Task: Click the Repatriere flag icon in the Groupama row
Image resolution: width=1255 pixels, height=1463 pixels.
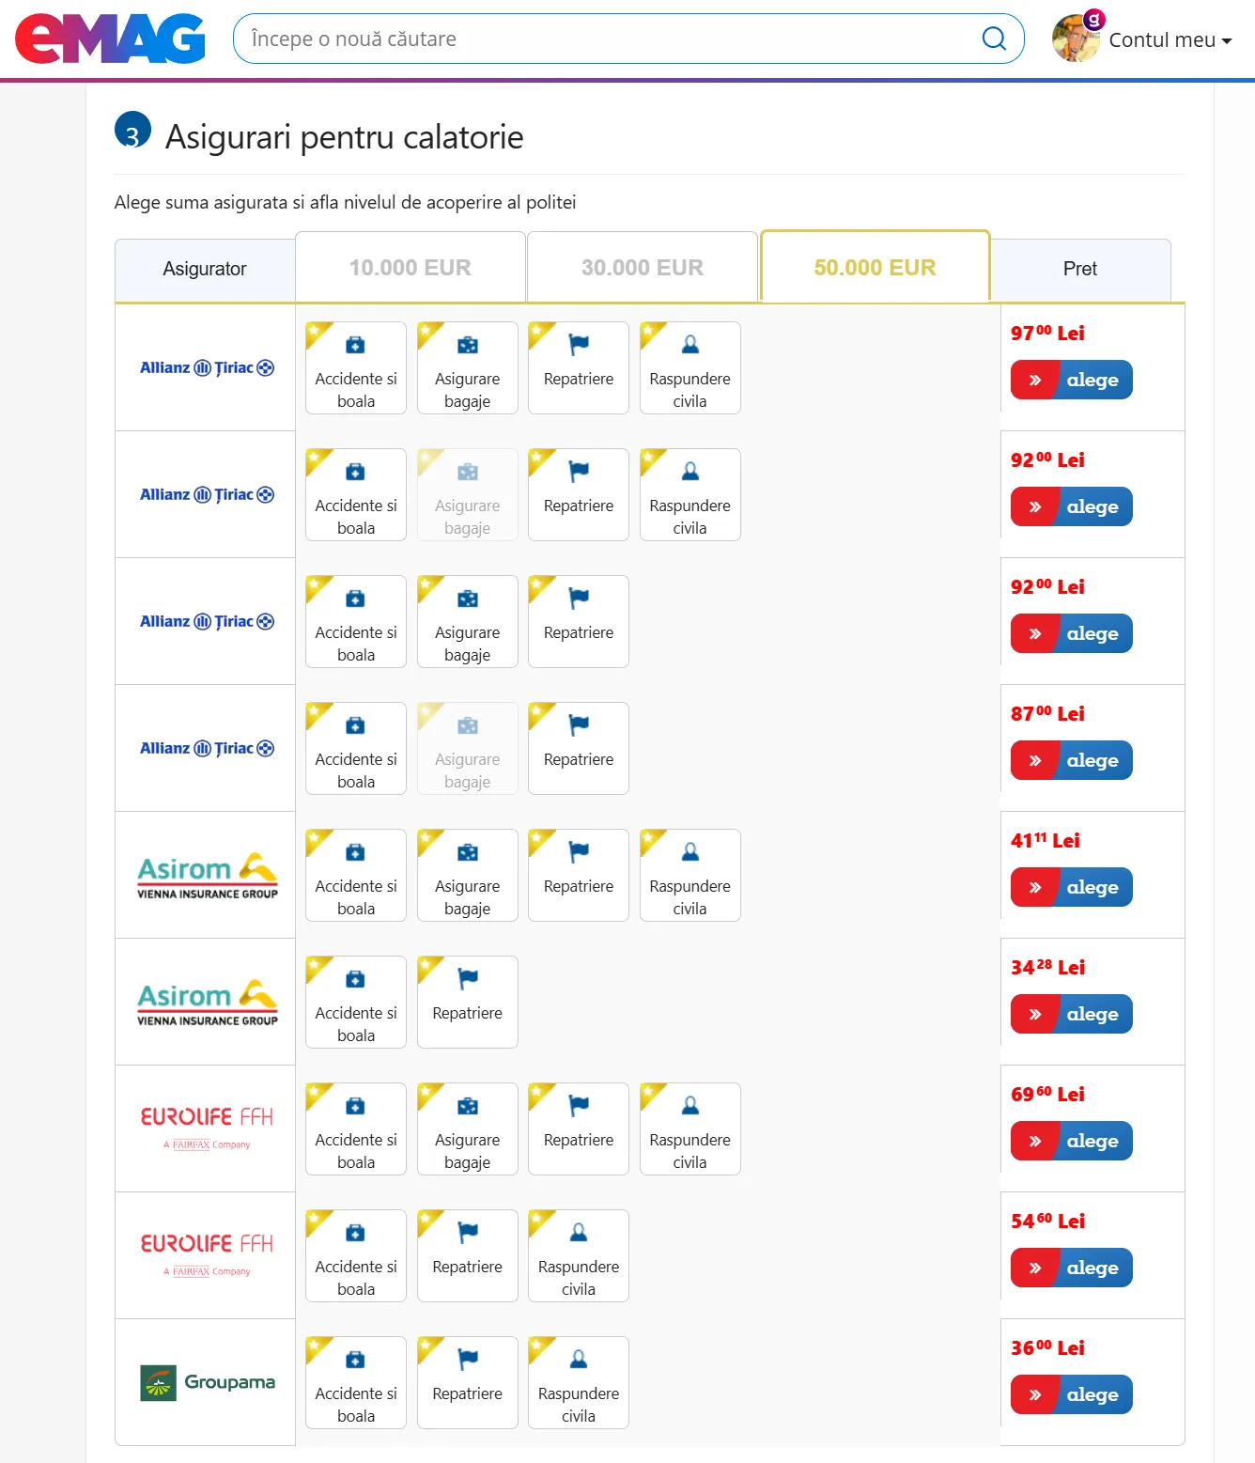Action: [468, 1360]
